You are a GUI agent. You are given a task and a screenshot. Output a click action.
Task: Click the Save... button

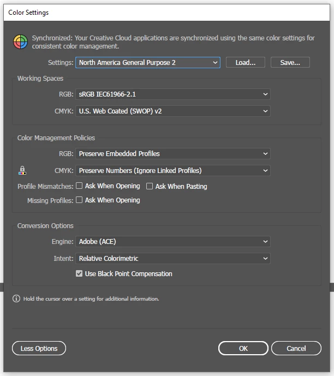point(290,62)
